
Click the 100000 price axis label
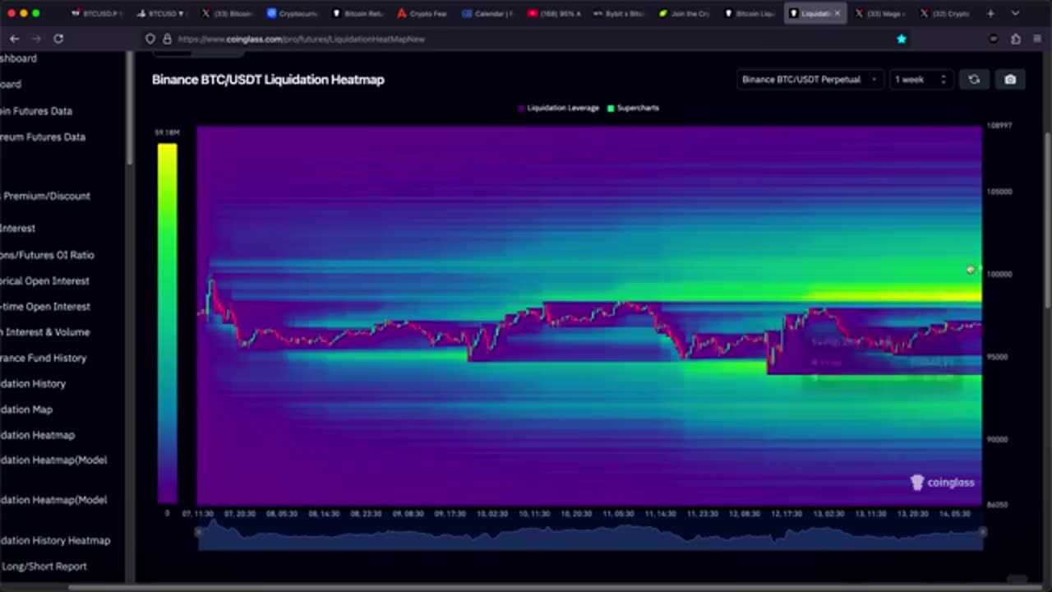999,274
